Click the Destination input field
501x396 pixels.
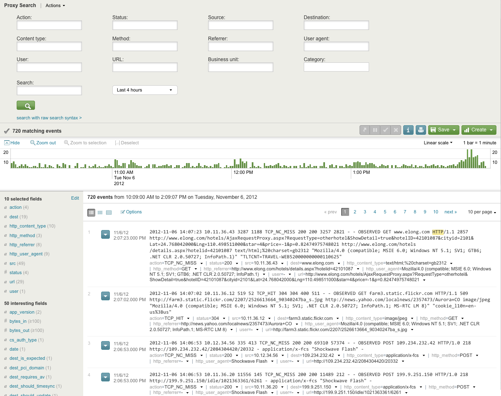pyautogui.click(x=336, y=25)
